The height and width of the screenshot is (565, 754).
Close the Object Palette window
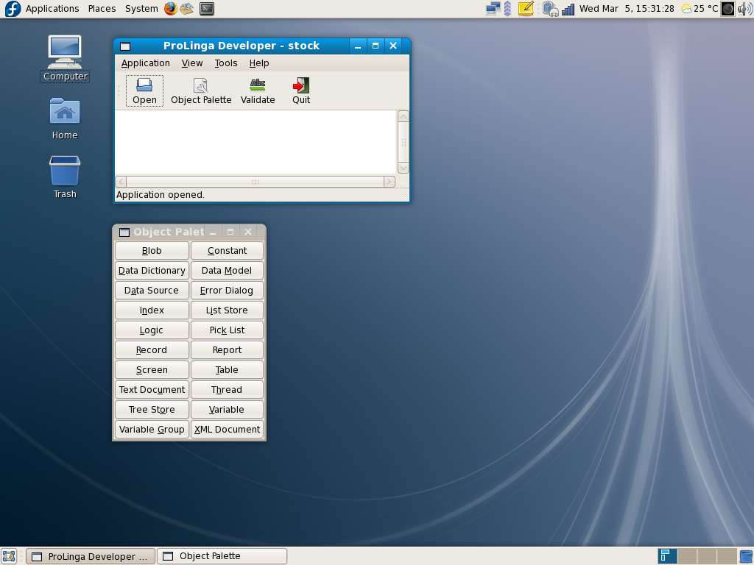tap(248, 232)
